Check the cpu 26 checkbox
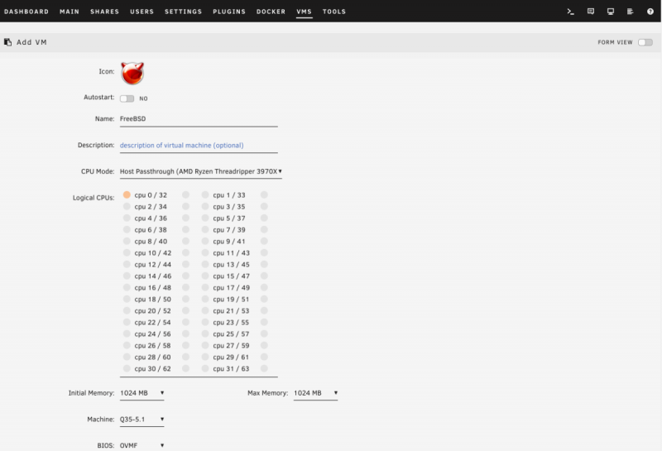Viewport: 662px width, 451px height. click(127, 345)
